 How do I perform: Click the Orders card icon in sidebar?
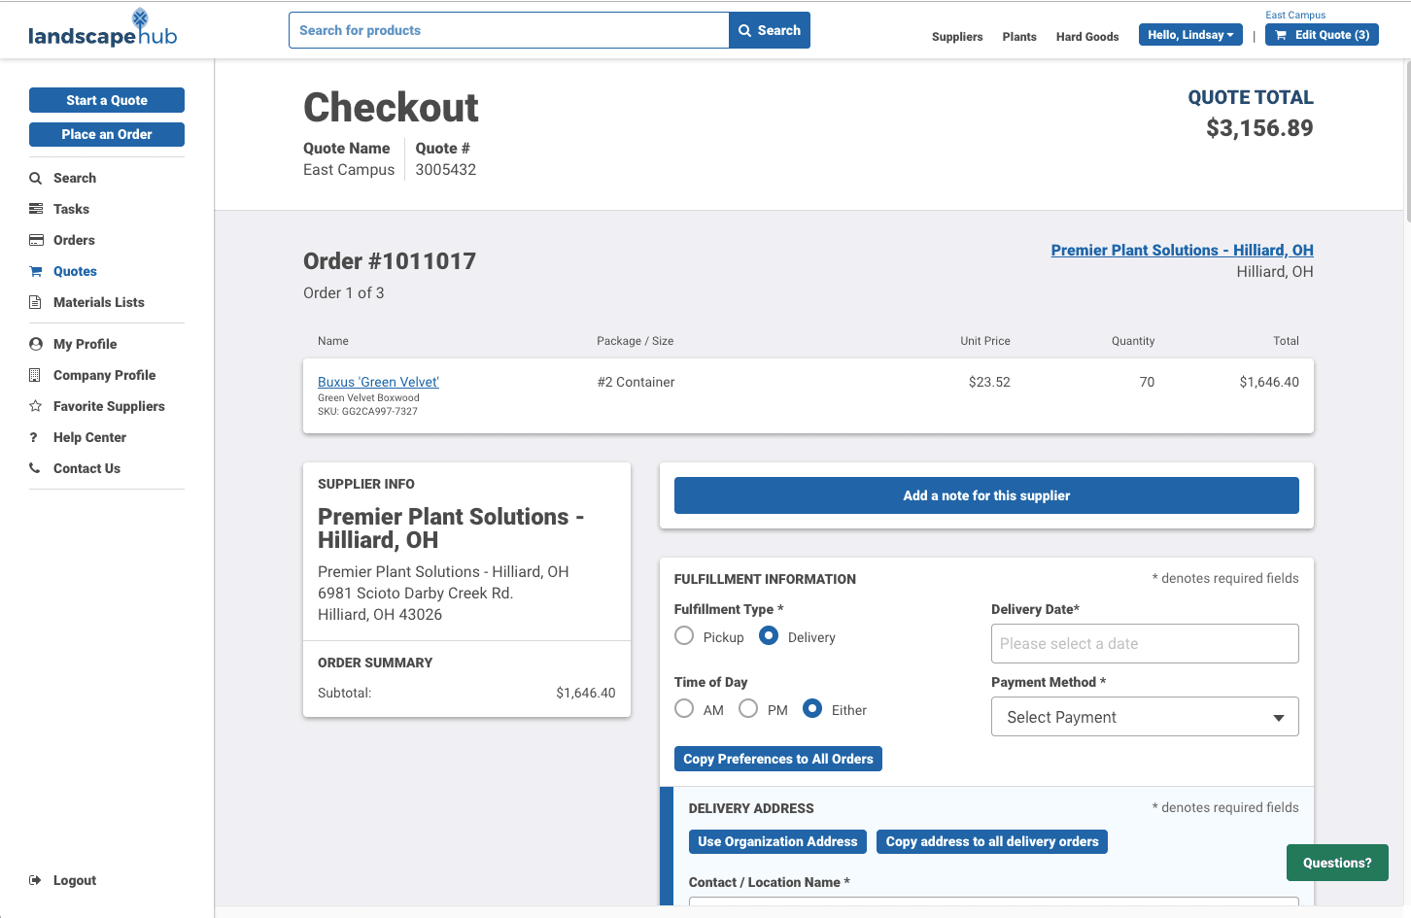36,240
